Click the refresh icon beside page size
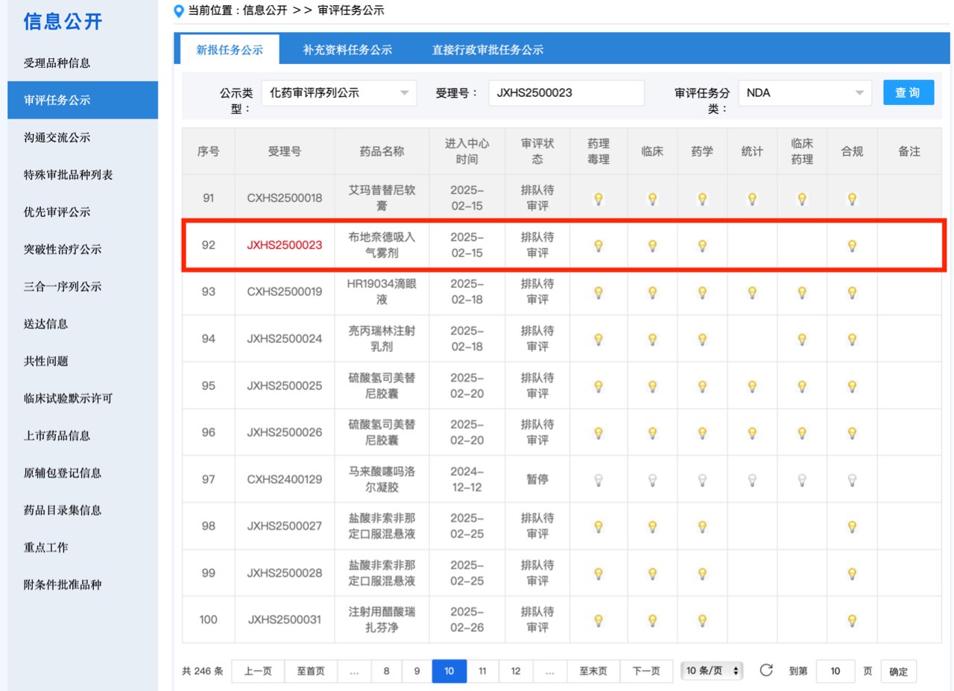Image resolution: width=954 pixels, height=691 pixels. [x=766, y=670]
